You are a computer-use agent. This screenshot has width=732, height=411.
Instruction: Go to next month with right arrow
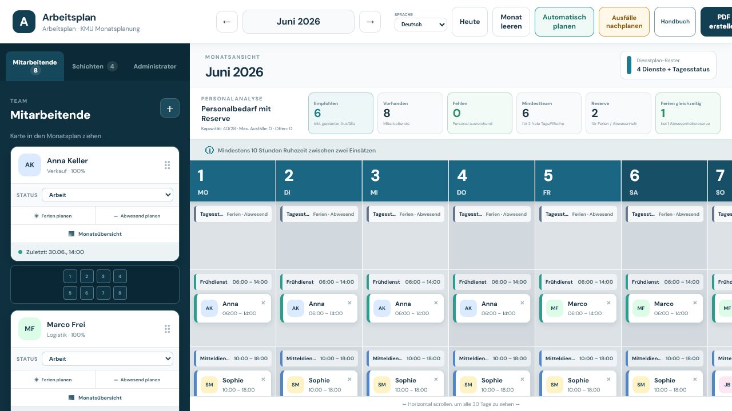coord(370,22)
